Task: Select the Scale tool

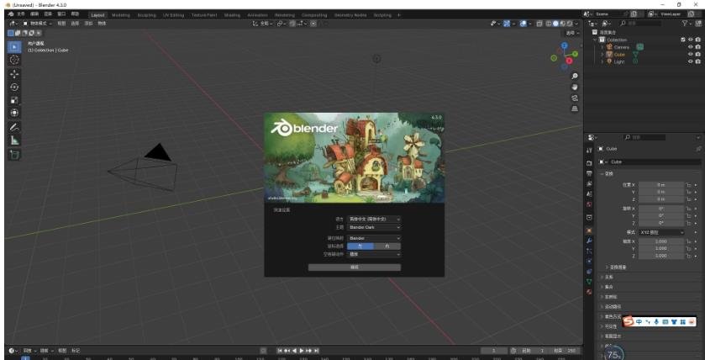Action: [x=14, y=100]
